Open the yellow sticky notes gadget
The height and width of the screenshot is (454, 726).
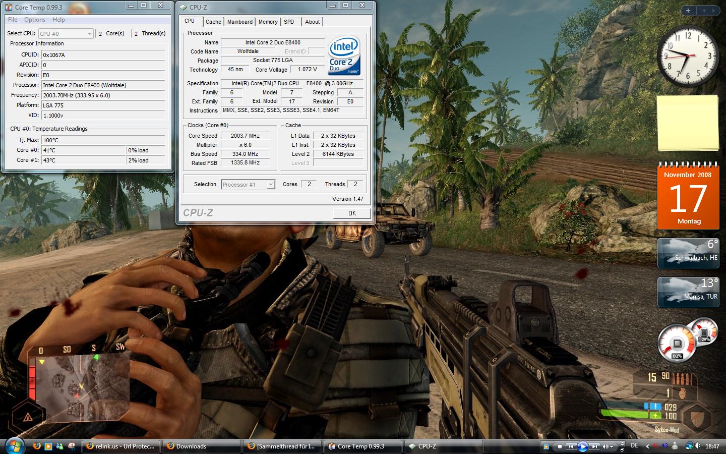click(688, 123)
